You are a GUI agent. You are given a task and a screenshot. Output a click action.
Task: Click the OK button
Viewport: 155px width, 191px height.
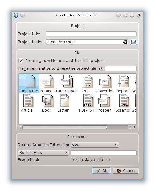click(102, 171)
